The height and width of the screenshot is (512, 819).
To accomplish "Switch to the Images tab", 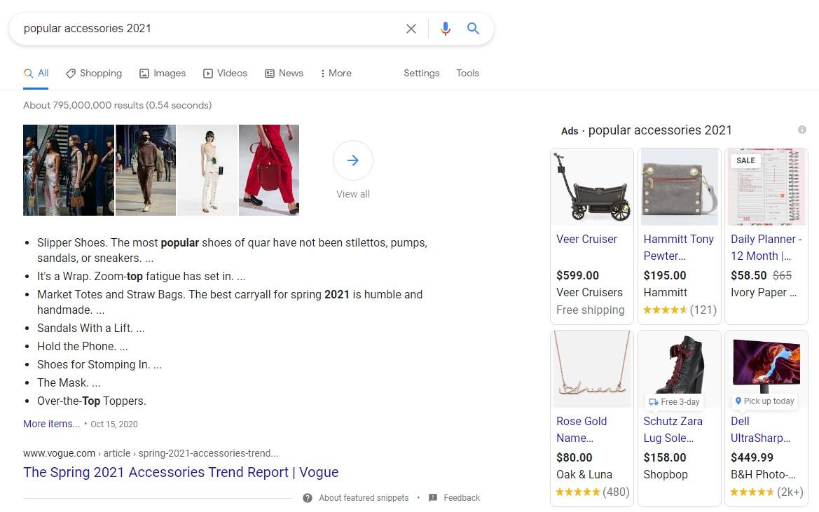I will coord(163,73).
